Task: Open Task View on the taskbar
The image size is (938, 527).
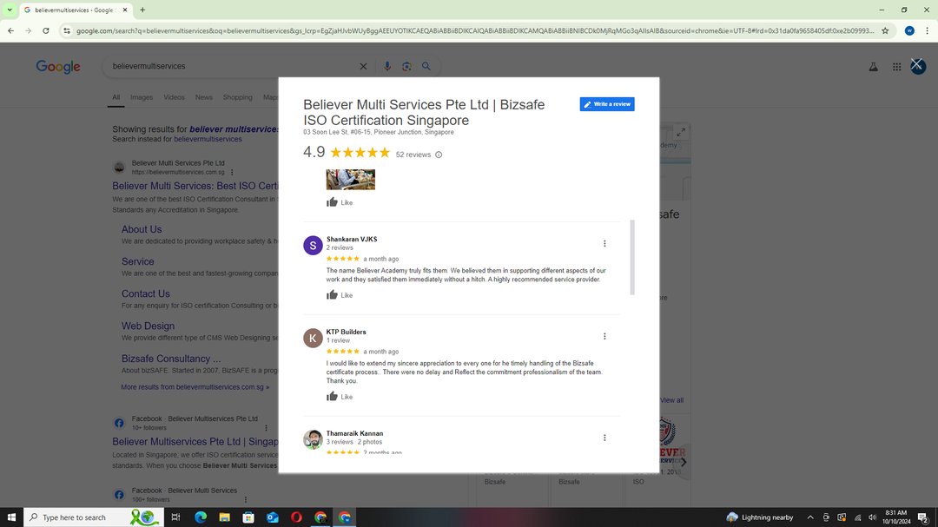Action: 175,517
